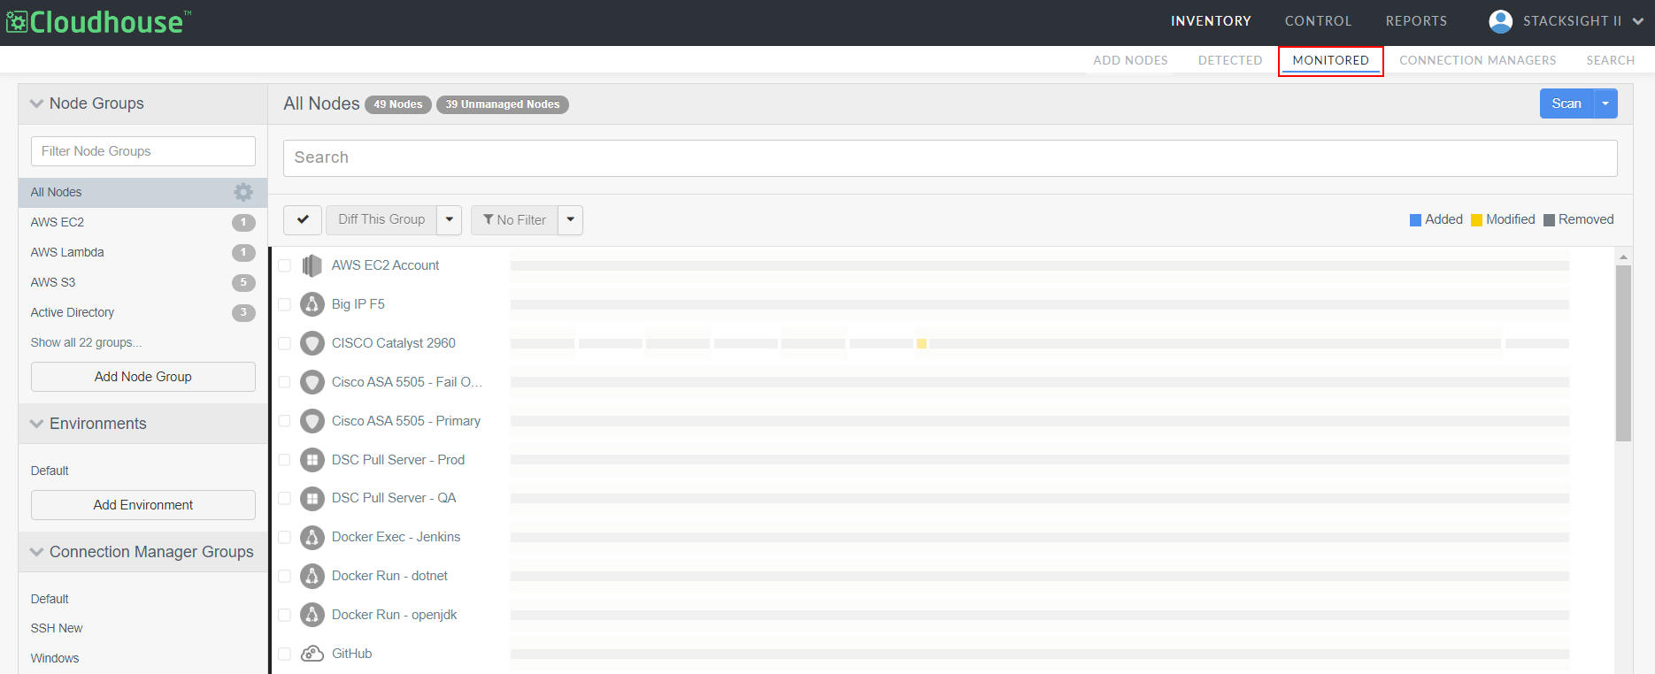Click the AWS Lambda count badge

[x=243, y=252]
